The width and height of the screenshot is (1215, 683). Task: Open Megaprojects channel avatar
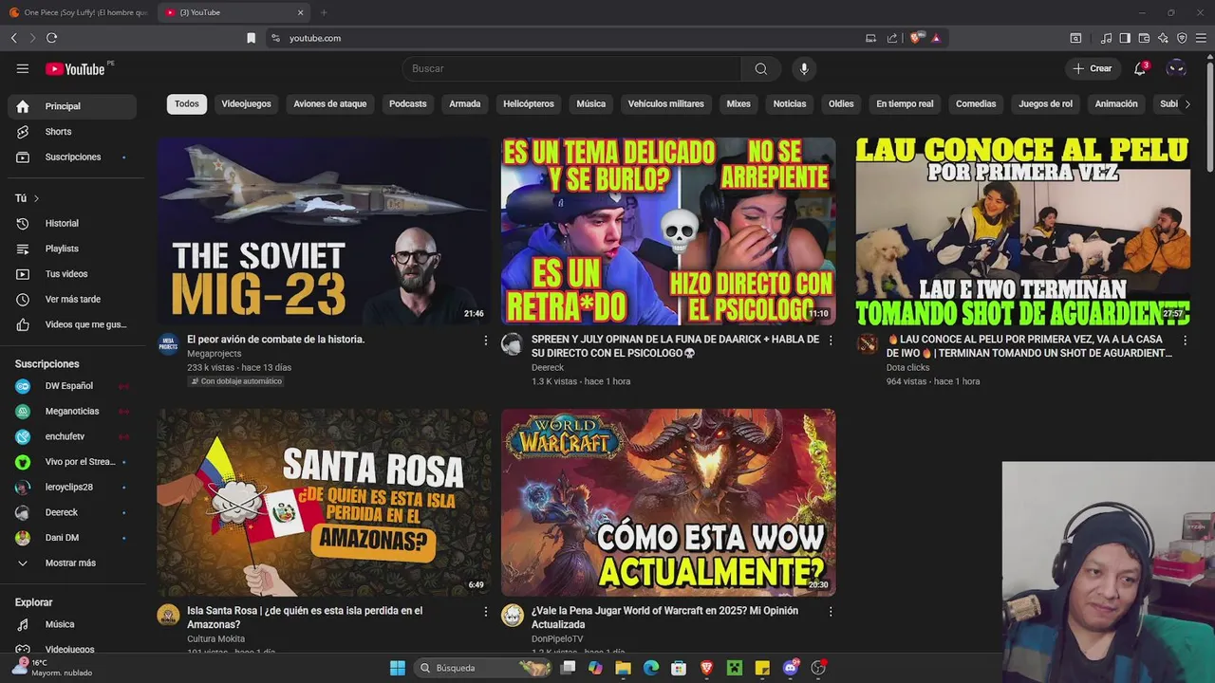(x=168, y=343)
